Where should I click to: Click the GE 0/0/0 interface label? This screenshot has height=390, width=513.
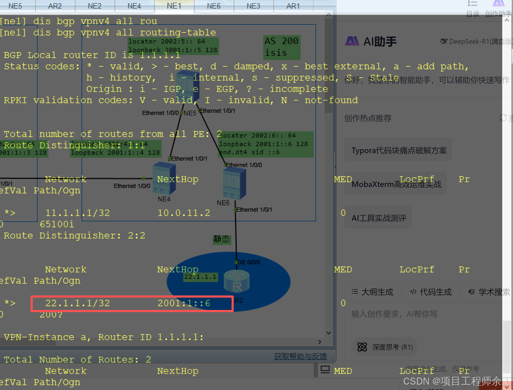(x=249, y=262)
